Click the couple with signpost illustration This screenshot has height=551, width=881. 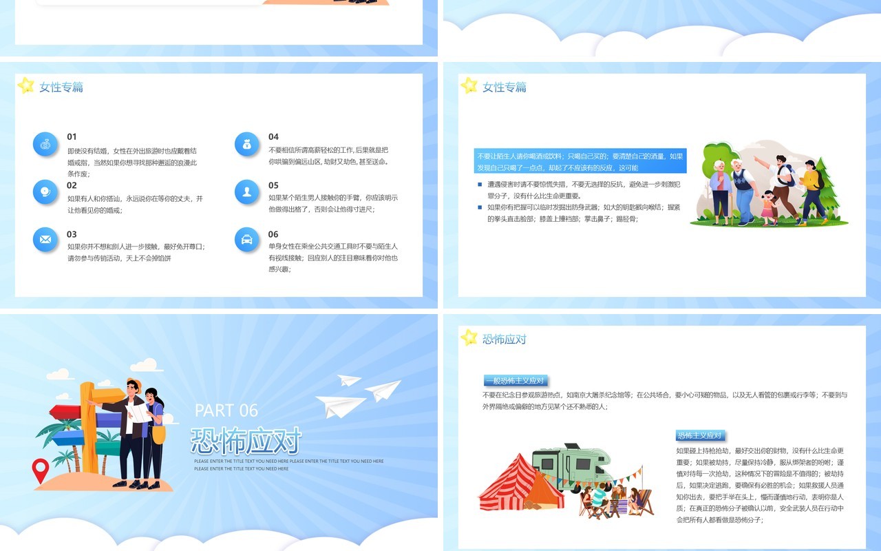click(x=103, y=433)
